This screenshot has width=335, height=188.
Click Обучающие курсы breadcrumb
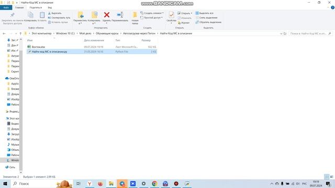click(x=107, y=33)
